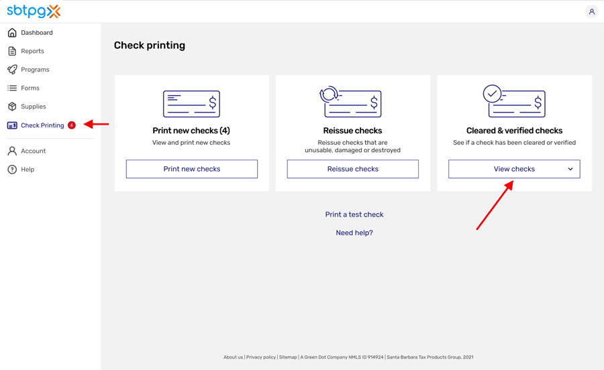The image size is (604, 370).
Task: Click the 'Print new checks (4)' card title
Action: pos(191,131)
